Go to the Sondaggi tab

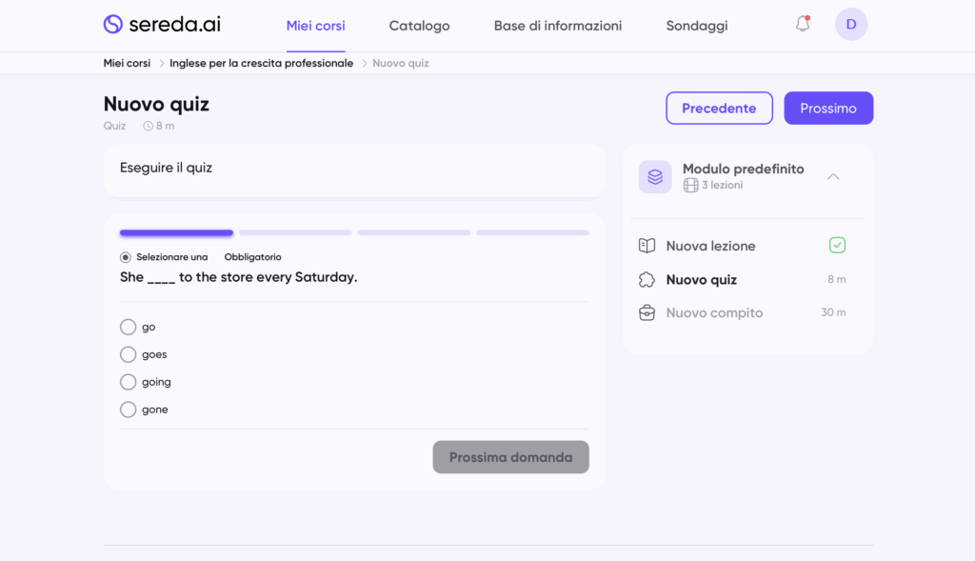tap(697, 26)
